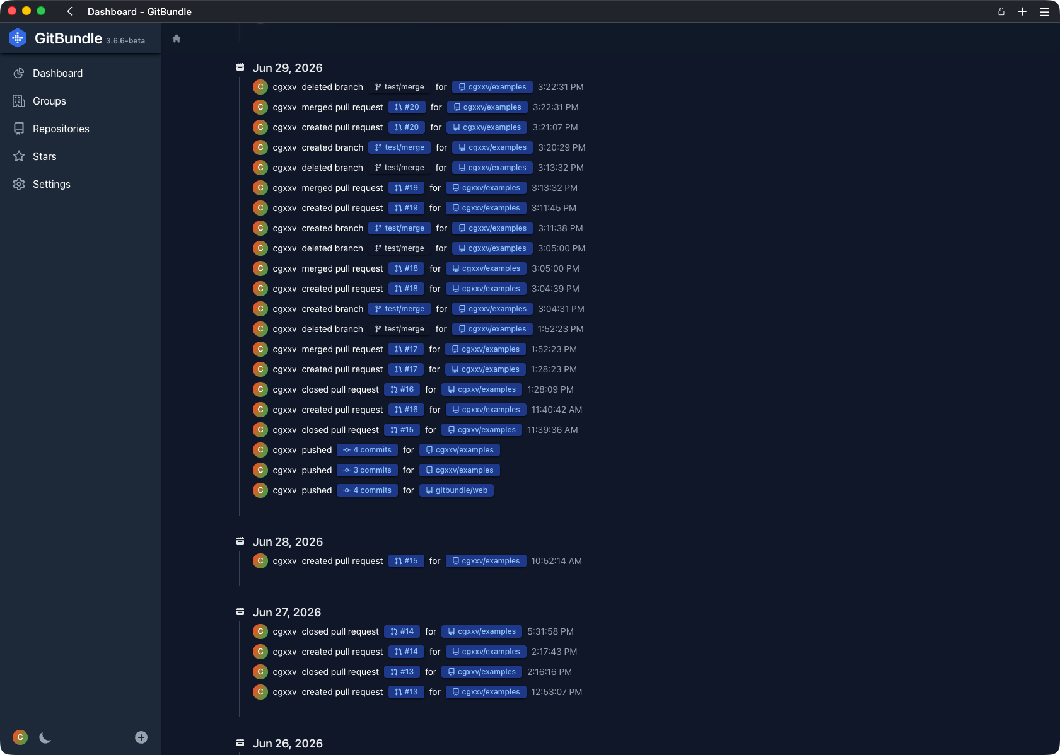
Task: Open pull request #17 merged at 1:52:23 PM
Action: coord(406,349)
